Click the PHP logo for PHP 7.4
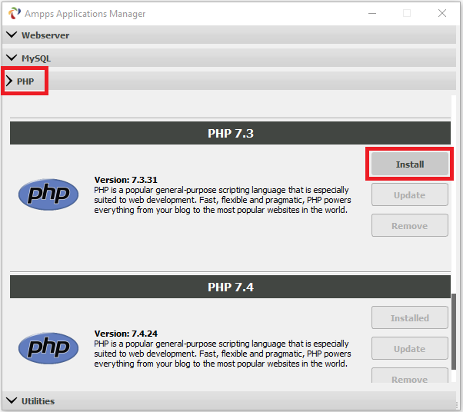This screenshot has height=412, width=463. (48, 348)
